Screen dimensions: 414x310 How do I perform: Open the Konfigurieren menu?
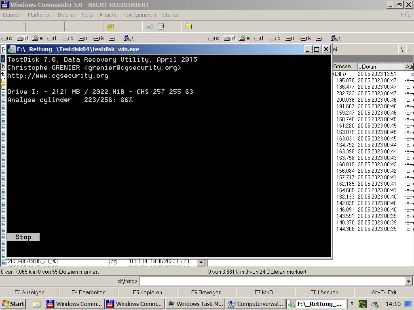coord(139,15)
